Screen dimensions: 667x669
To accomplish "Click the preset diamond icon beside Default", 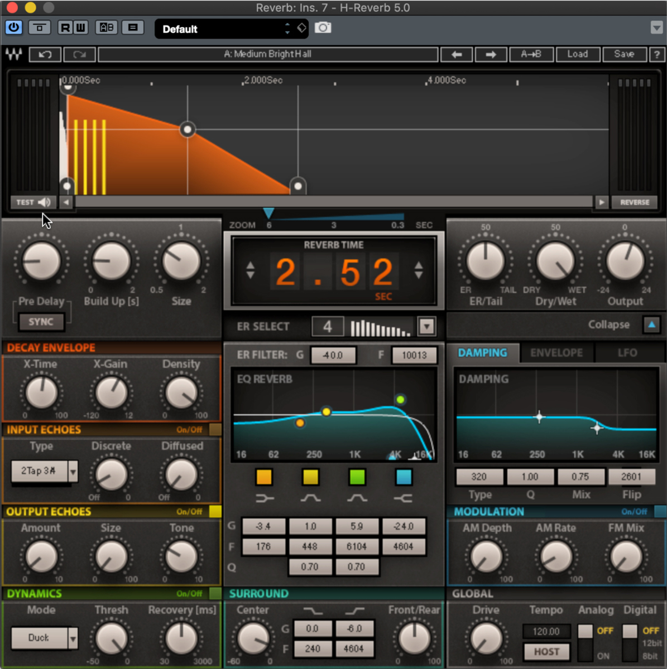I will tap(301, 27).
